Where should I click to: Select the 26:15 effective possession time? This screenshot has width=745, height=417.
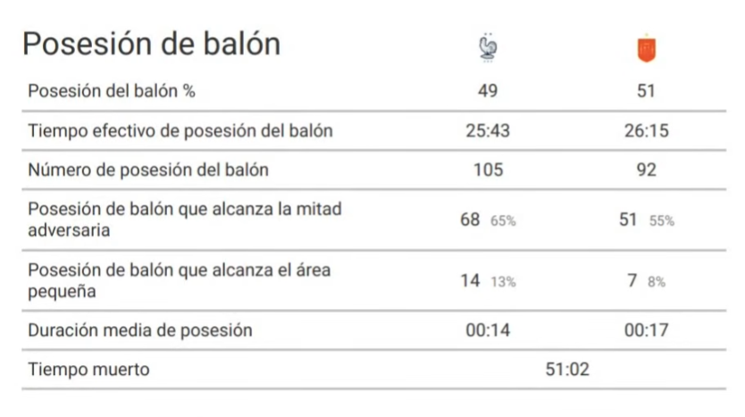(x=646, y=130)
